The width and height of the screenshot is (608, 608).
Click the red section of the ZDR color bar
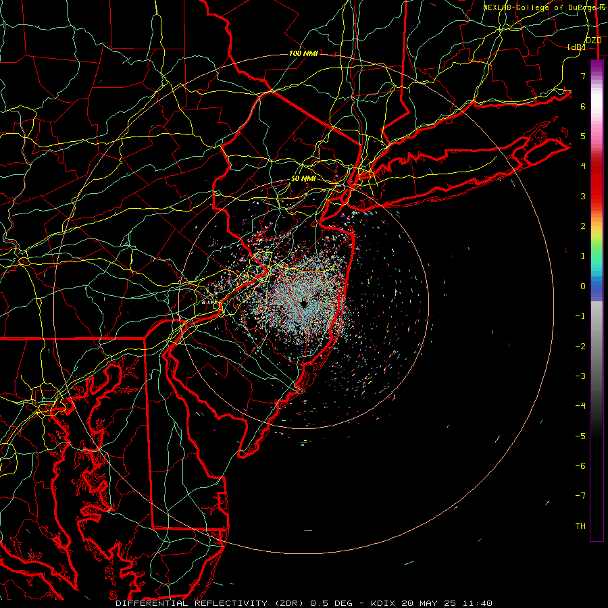coord(597,182)
